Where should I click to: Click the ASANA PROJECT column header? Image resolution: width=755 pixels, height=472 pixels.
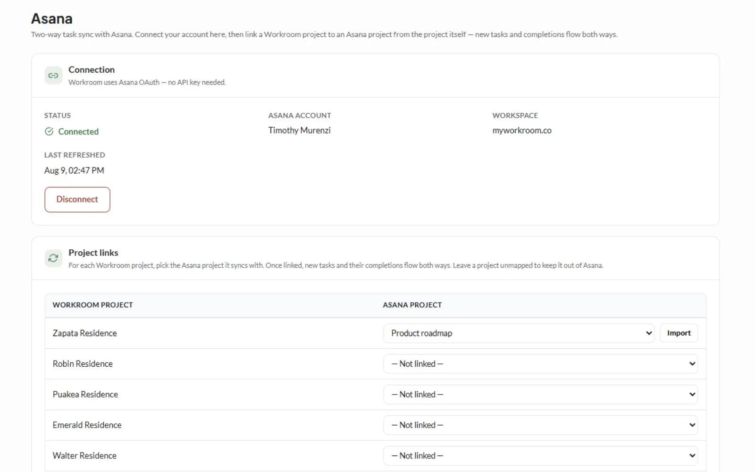pyautogui.click(x=412, y=305)
